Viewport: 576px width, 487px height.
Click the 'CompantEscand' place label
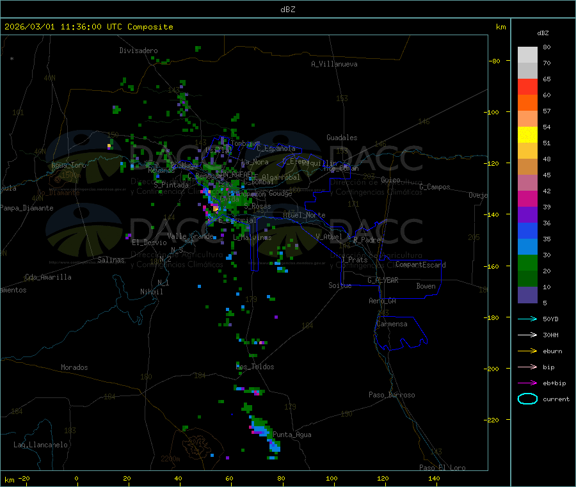pos(420,265)
